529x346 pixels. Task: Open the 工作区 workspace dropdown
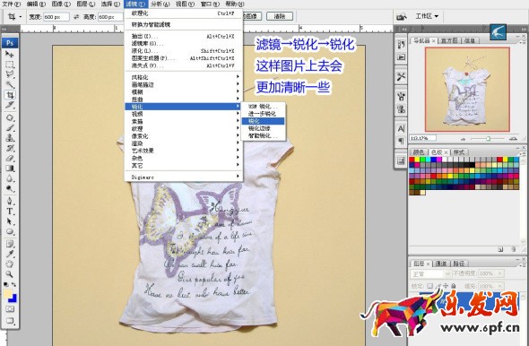point(427,16)
